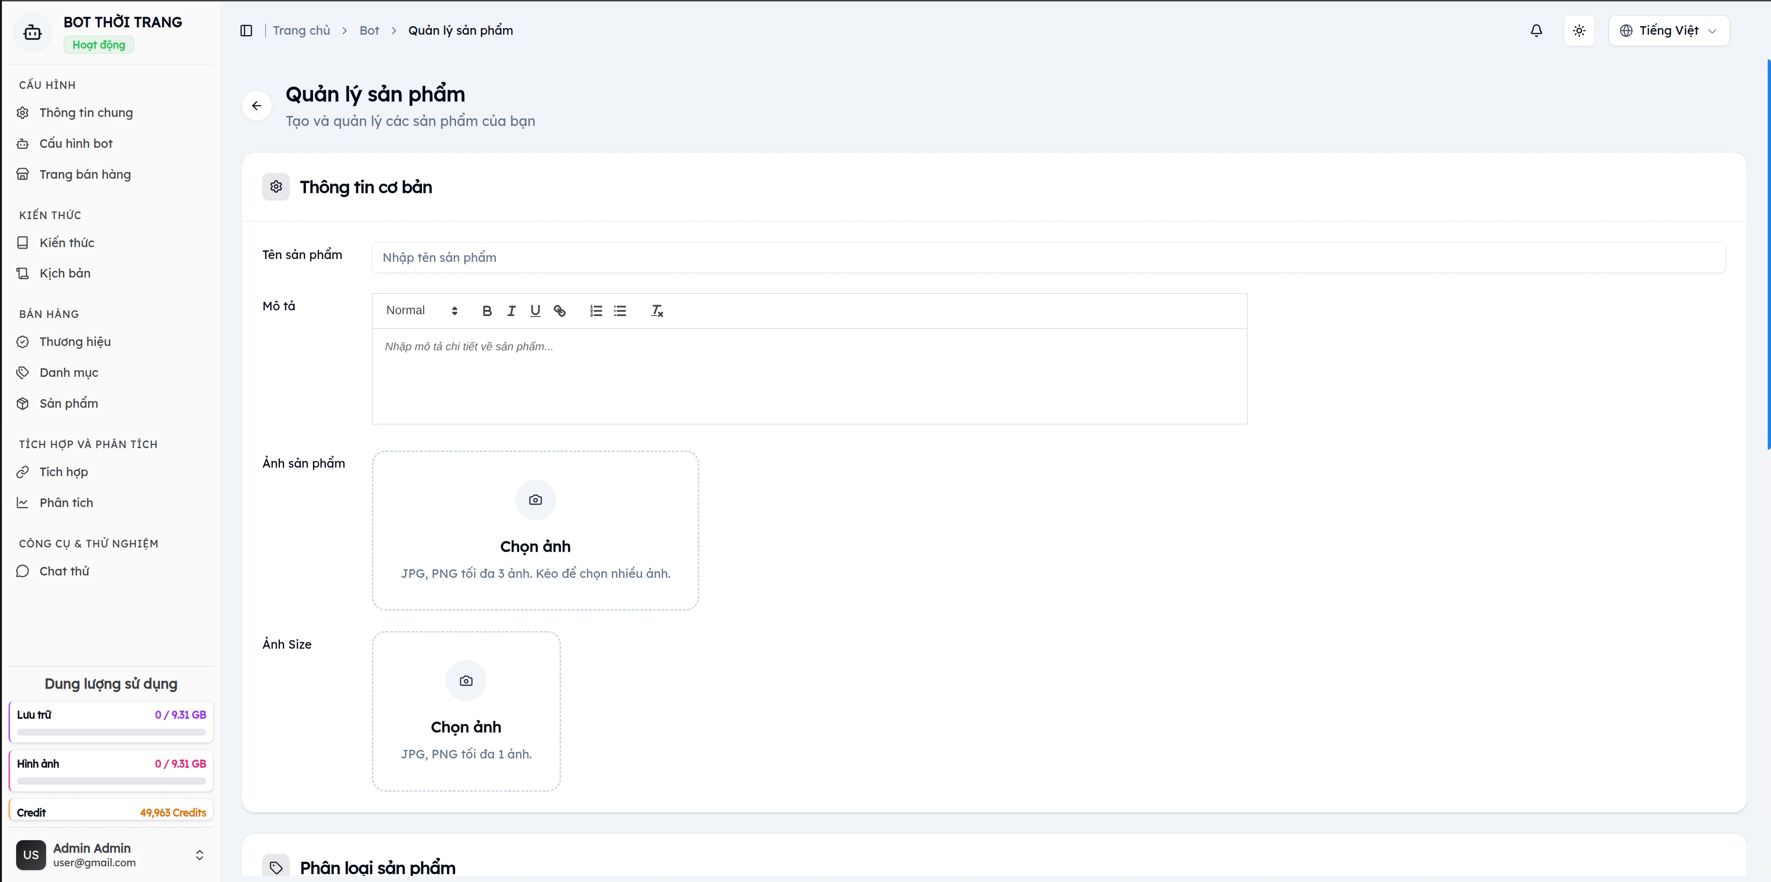Image resolution: width=1771 pixels, height=882 pixels.
Task: Toggle bold formatting in the description editor
Action: (487, 310)
